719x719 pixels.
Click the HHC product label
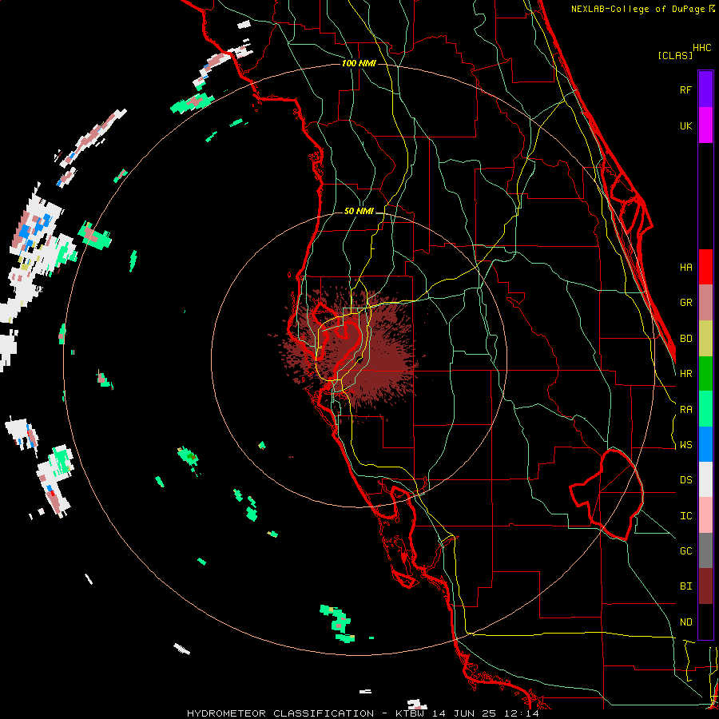tap(702, 48)
